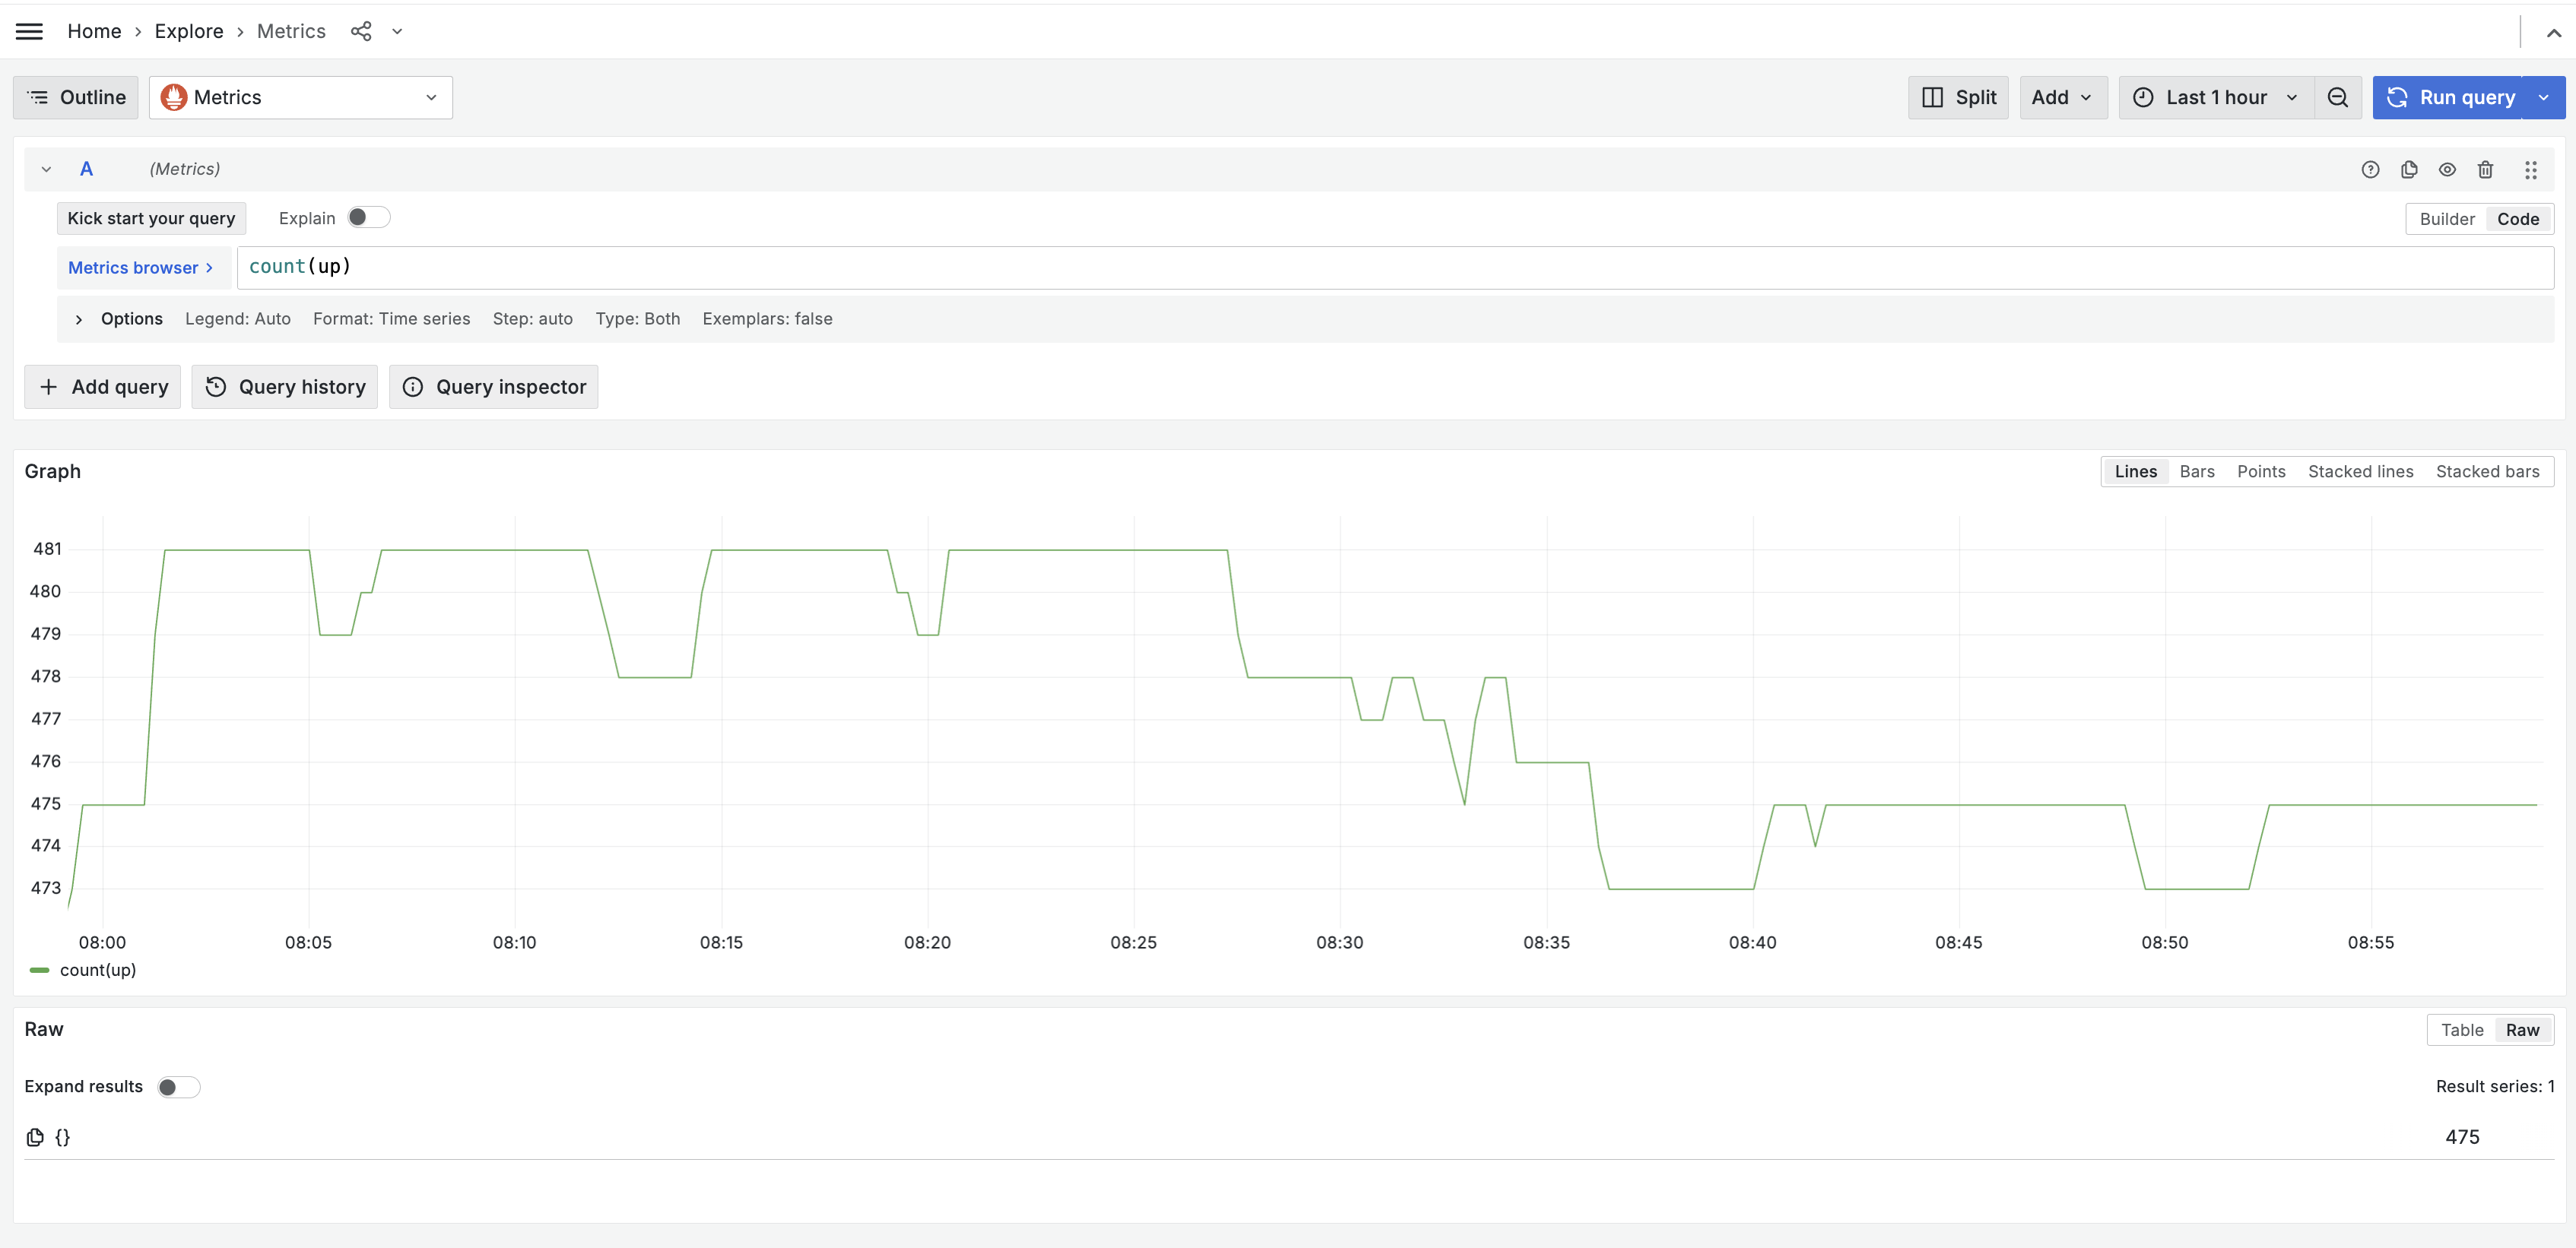Open the Add dropdown menu
2576x1248 pixels.
[2063, 97]
